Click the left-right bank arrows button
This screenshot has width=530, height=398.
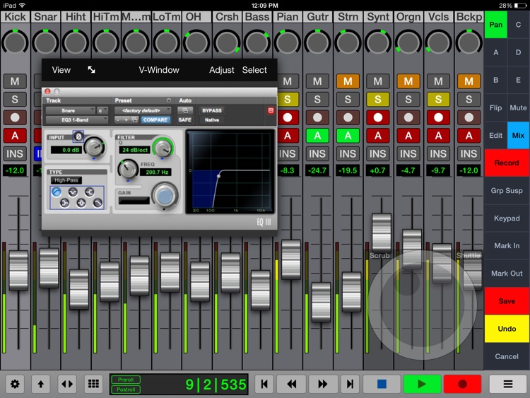[67, 384]
